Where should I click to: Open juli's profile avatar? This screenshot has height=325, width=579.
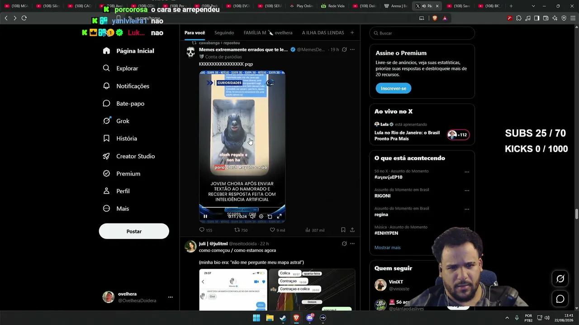pos(190,246)
